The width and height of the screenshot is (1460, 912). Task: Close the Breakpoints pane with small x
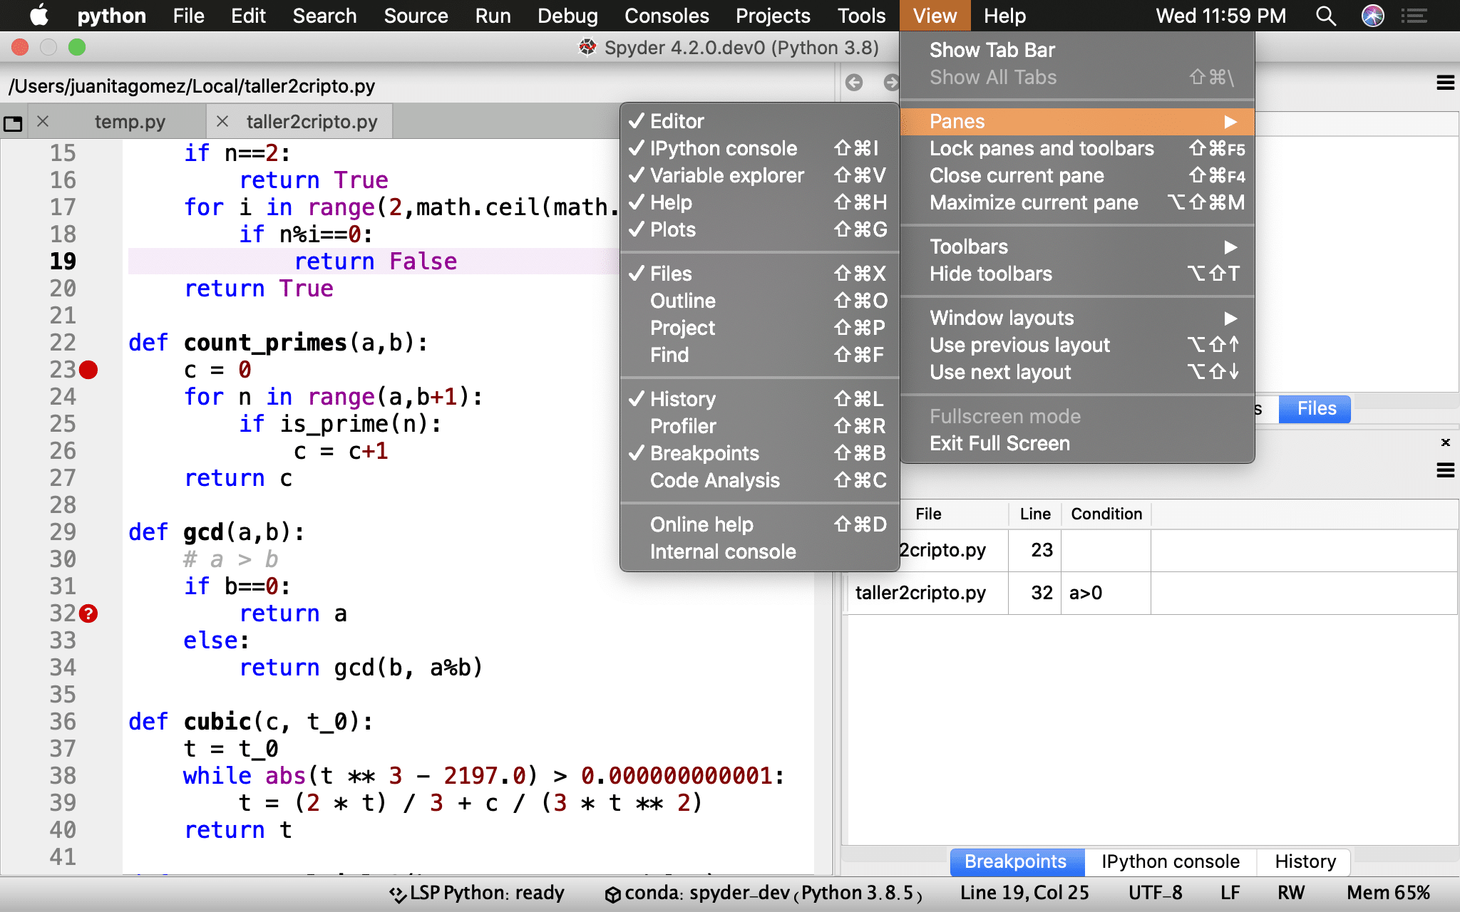click(1446, 442)
